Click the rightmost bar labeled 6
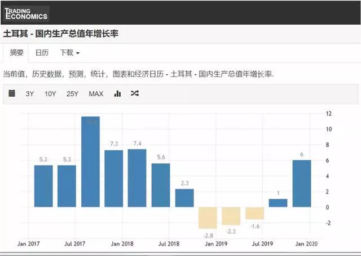The width and height of the screenshot is (361, 256). tap(301, 183)
